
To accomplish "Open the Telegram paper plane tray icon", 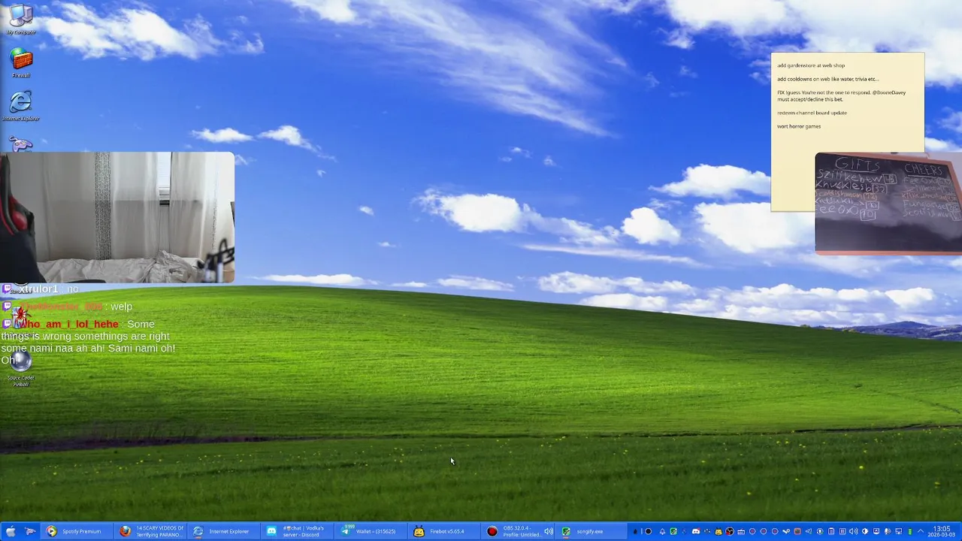I will pyautogui.click(x=809, y=531).
